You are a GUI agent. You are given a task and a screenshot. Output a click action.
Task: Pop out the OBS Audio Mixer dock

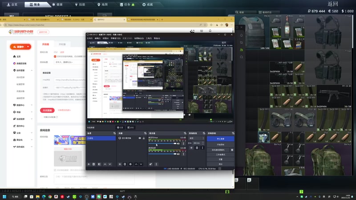pos(185,133)
